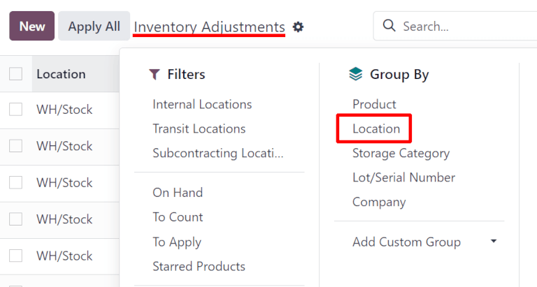Group records by Product
This screenshot has height=287, width=537.
pos(374,104)
